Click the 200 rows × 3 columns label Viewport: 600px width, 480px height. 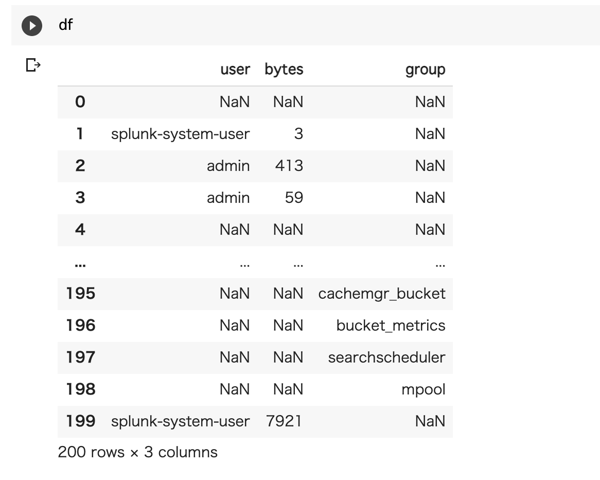point(138,452)
